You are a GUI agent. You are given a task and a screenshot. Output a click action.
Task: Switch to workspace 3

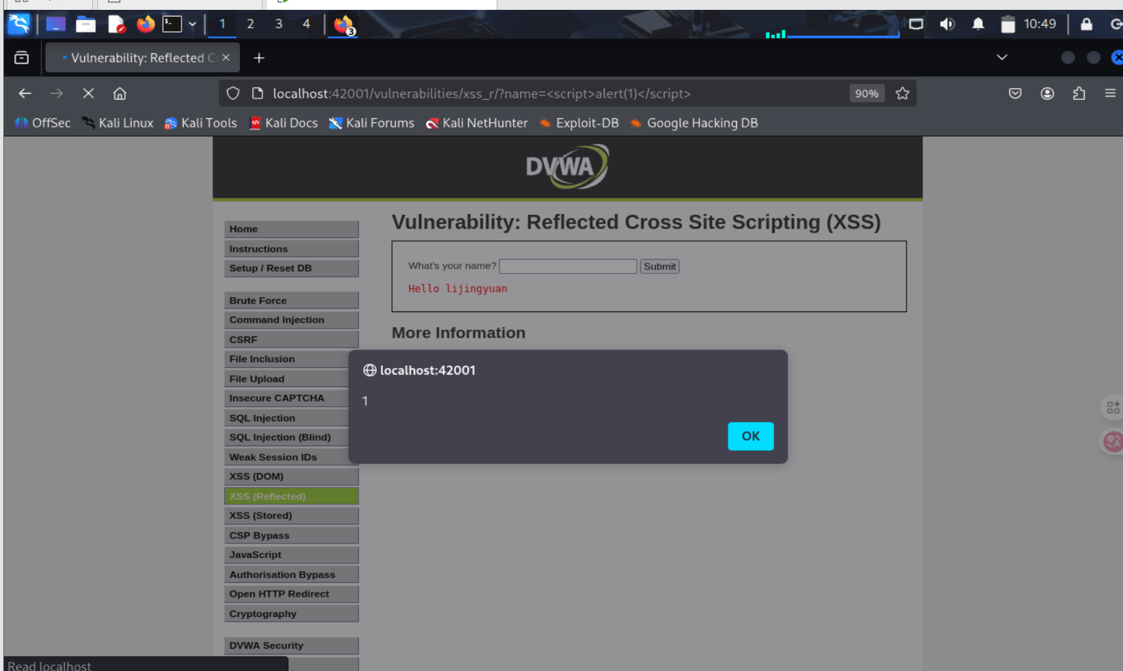pos(278,24)
